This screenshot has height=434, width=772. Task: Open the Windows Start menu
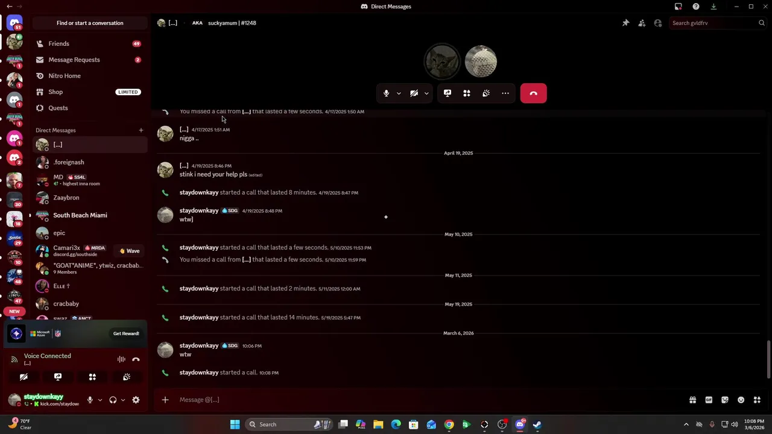click(235, 424)
